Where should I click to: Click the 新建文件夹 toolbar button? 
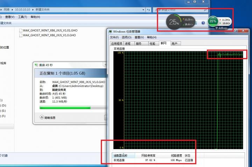click(6, 23)
